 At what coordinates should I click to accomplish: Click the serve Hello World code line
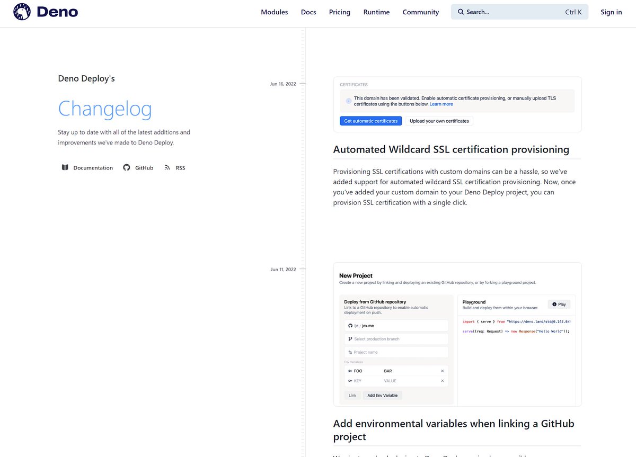tap(516, 331)
